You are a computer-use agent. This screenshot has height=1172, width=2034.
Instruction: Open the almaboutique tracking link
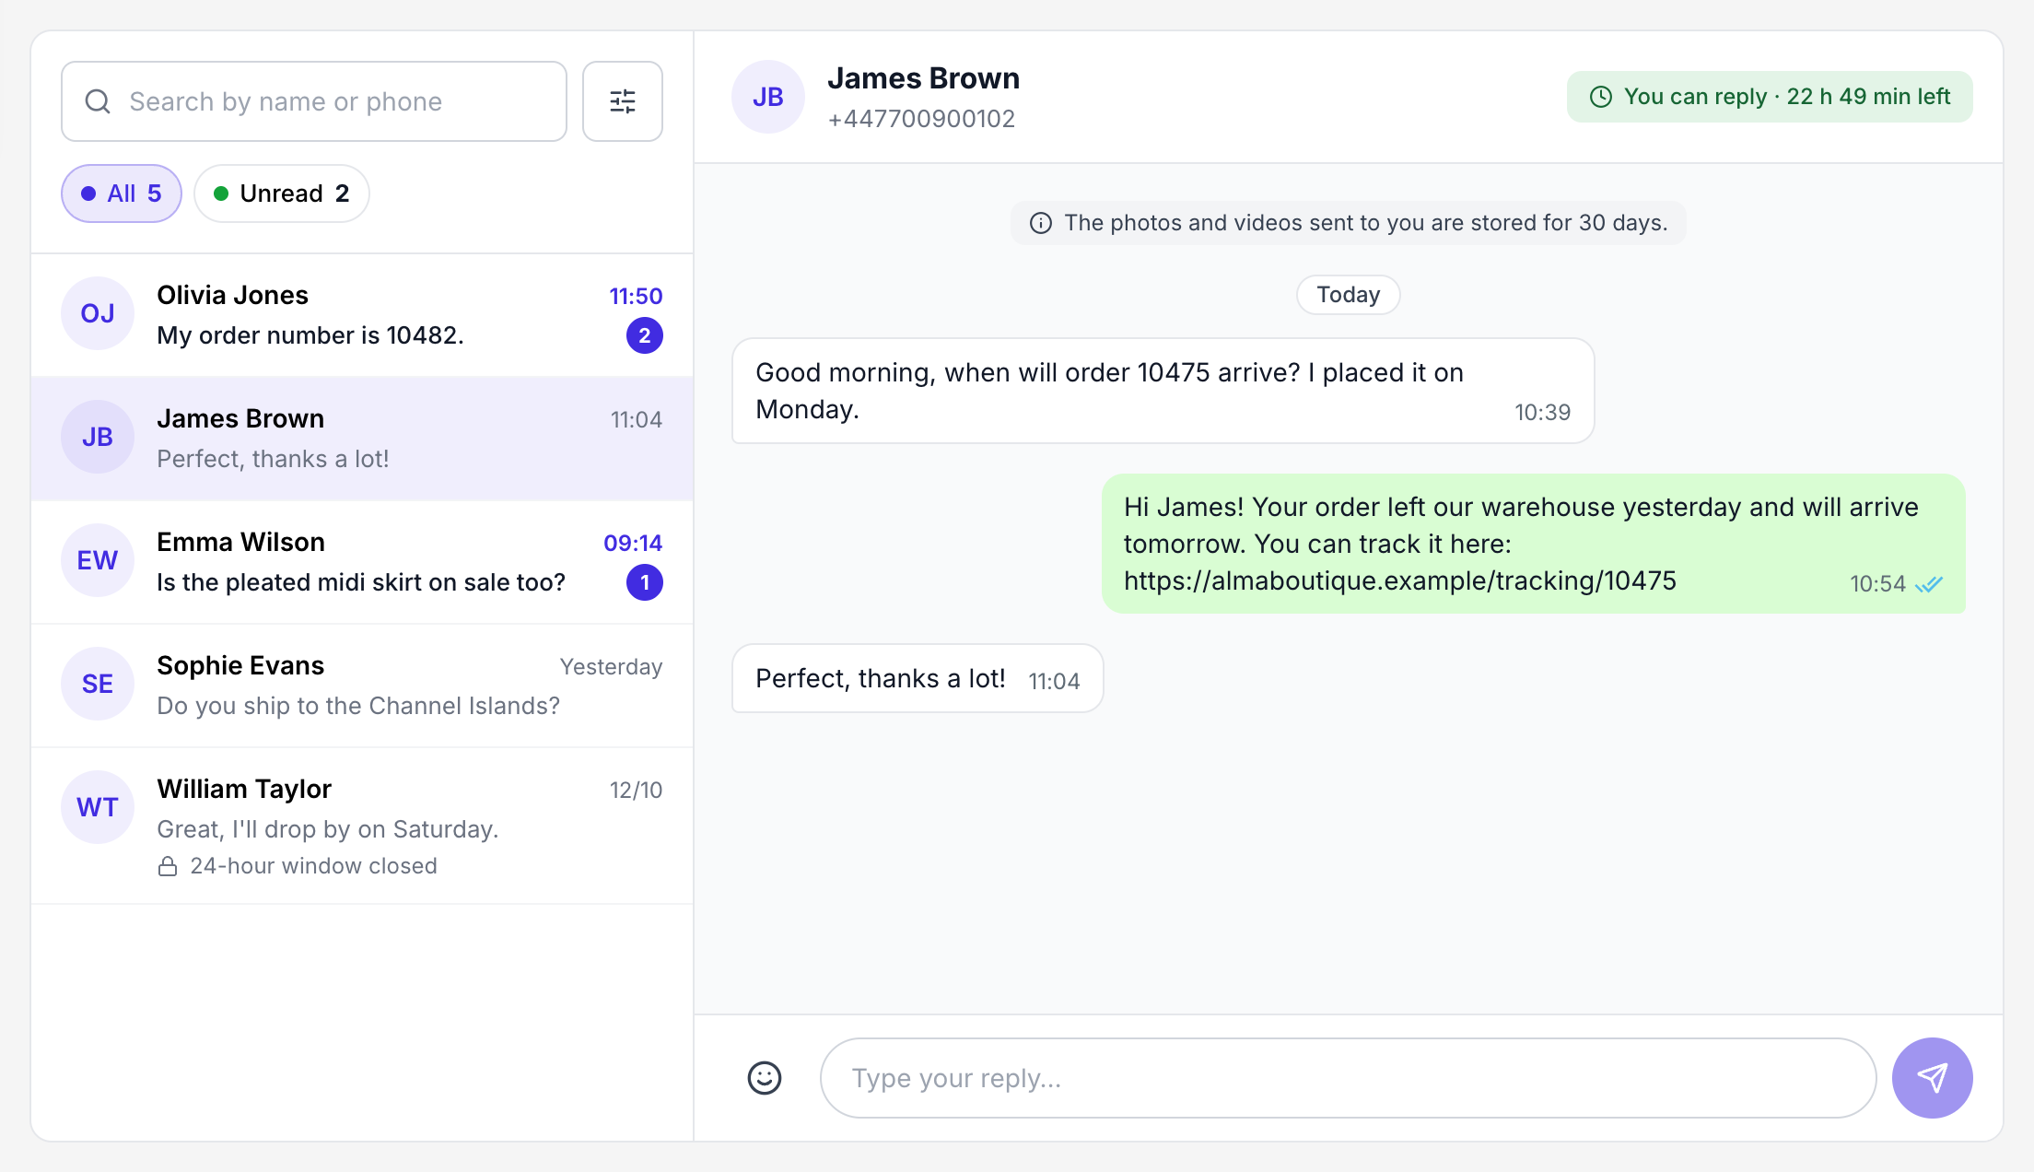click(x=1400, y=580)
